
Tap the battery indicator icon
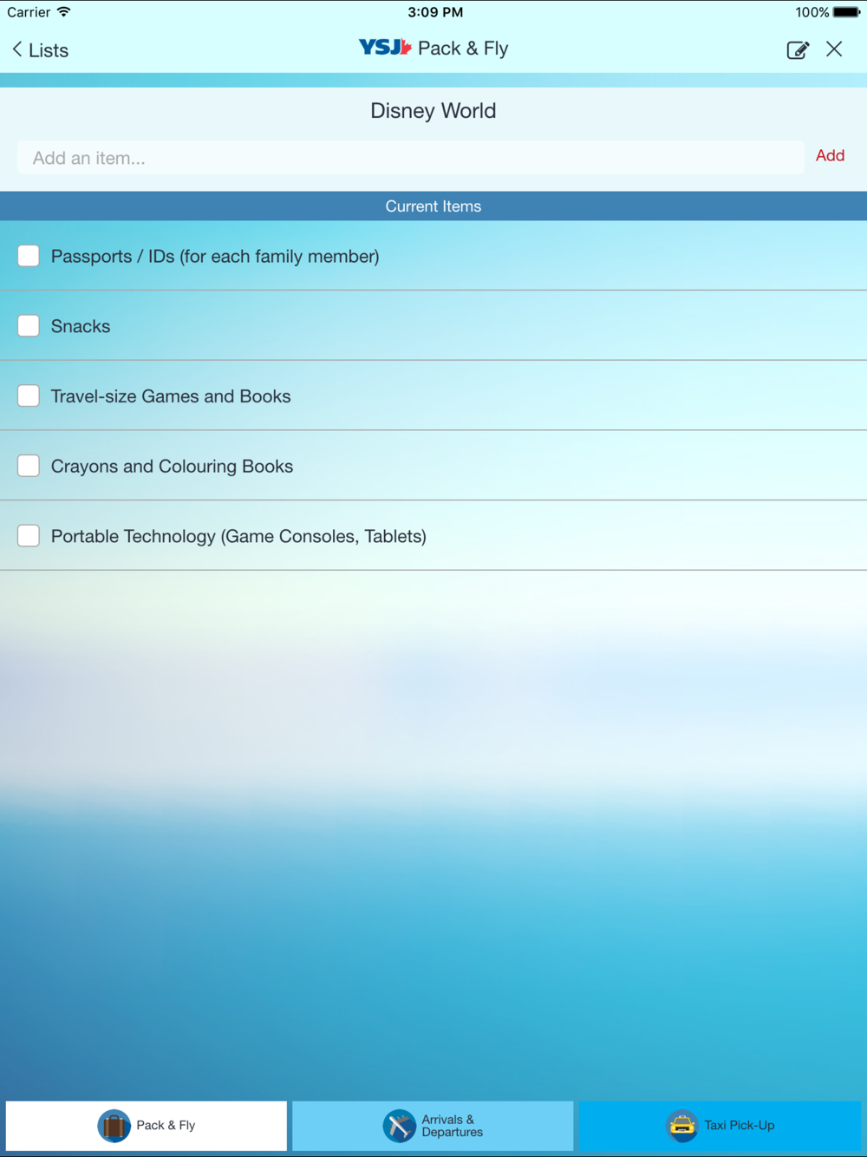tap(846, 12)
